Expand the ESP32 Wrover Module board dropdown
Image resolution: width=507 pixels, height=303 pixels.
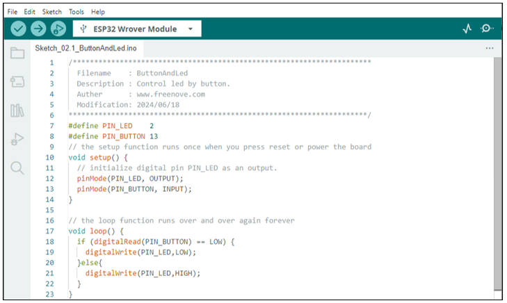pyautogui.click(x=137, y=28)
